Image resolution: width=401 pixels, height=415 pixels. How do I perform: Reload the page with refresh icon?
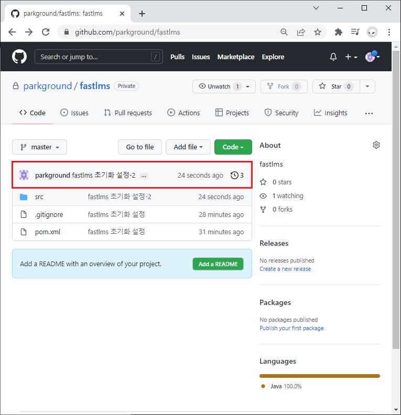click(46, 32)
